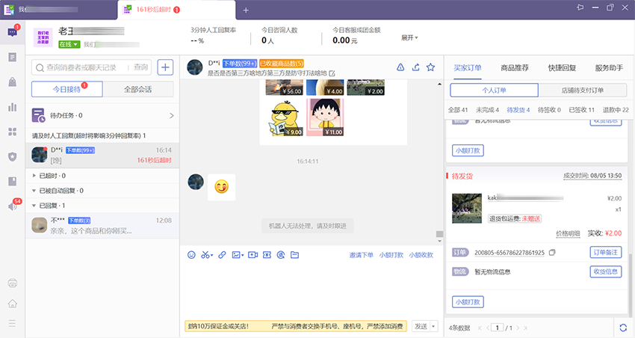Click the coupon ticket icon
This screenshot has width=635, height=338.
click(x=266, y=255)
